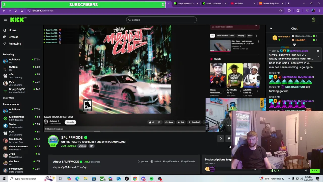Open the user profile avatar on Kick
Screen dimensions: 323x182
click(x=314, y=19)
